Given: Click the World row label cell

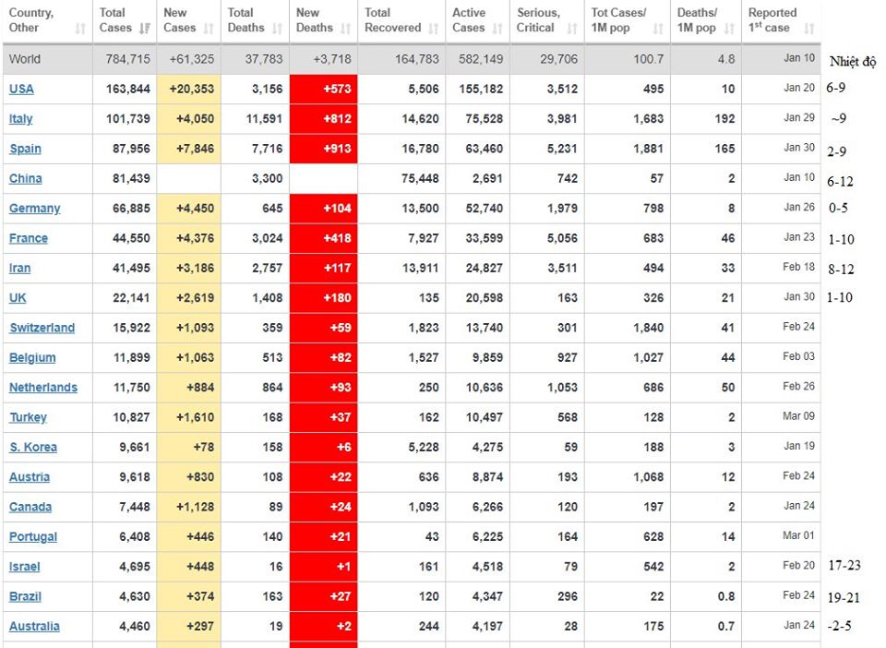Looking at the screenshot, I should (x=25, y=59).
